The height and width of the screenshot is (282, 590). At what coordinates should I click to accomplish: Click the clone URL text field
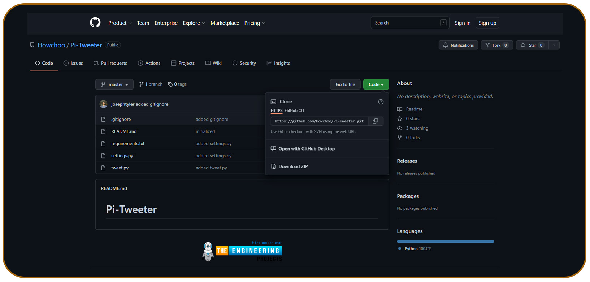319,121
